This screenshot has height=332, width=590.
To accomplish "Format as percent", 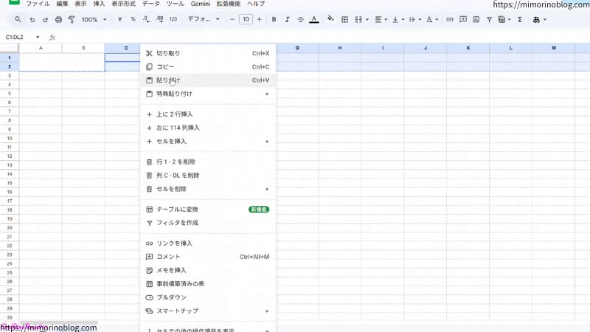I will (x=133, y=19).
